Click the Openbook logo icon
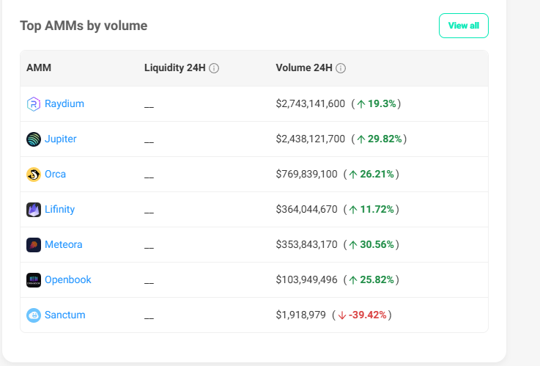 tap(34, 280)
